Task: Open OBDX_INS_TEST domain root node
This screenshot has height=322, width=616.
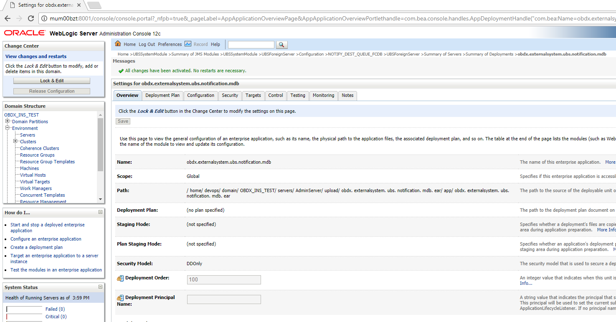Action: click(x=21, y=115)
